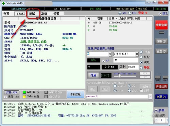
Task: Click the 寻道 seek button
Action: point(93,75)
